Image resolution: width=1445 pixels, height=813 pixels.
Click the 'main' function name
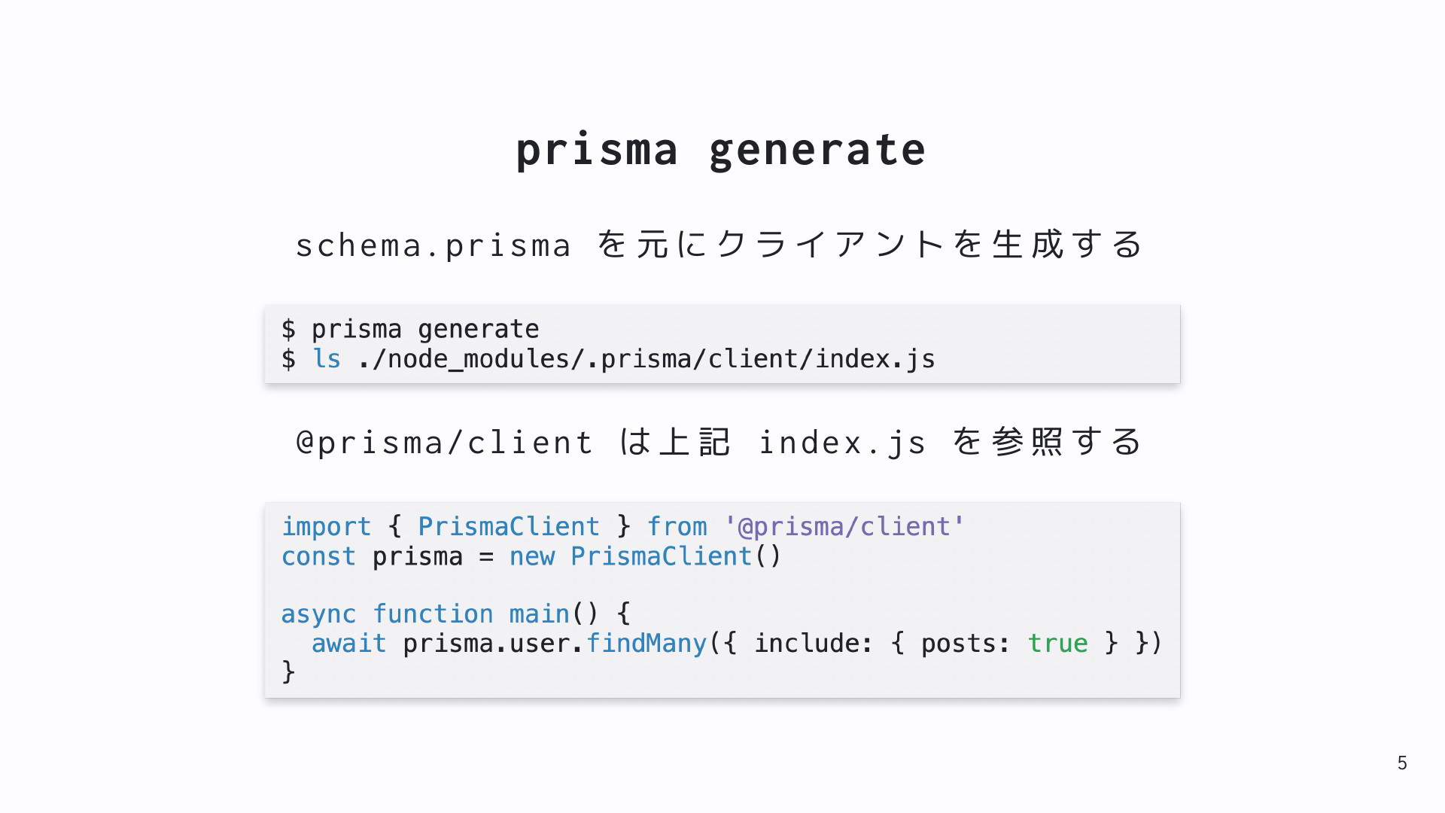tap(540, 614)
